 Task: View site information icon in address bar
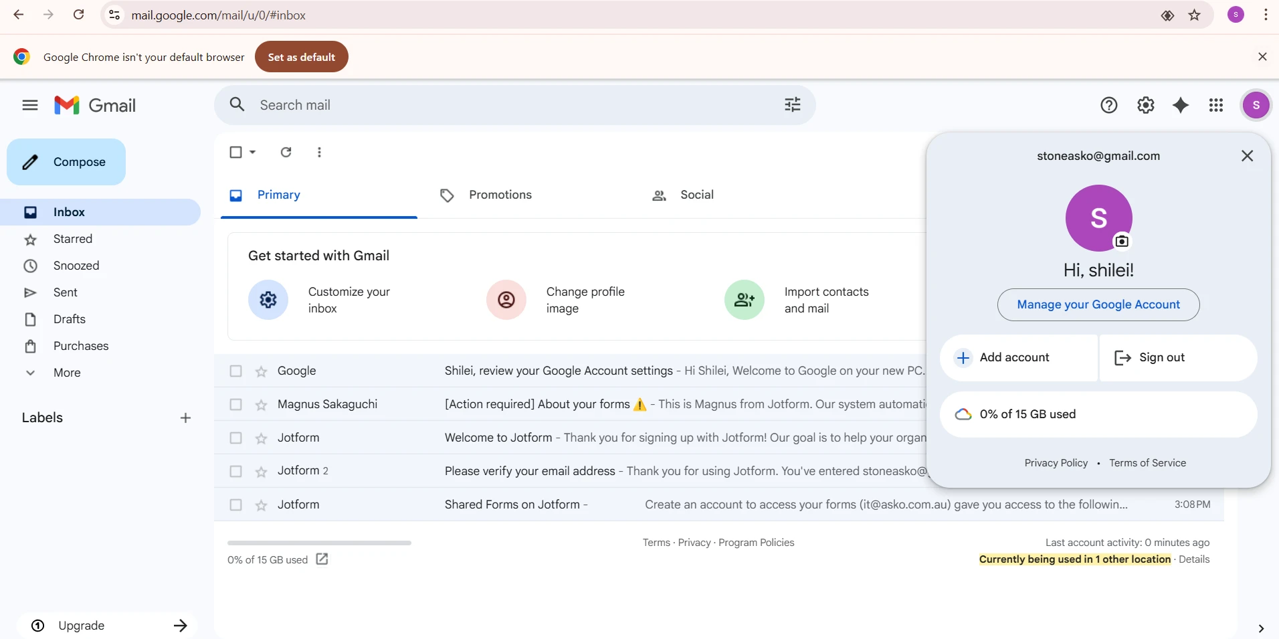(114, 15)
